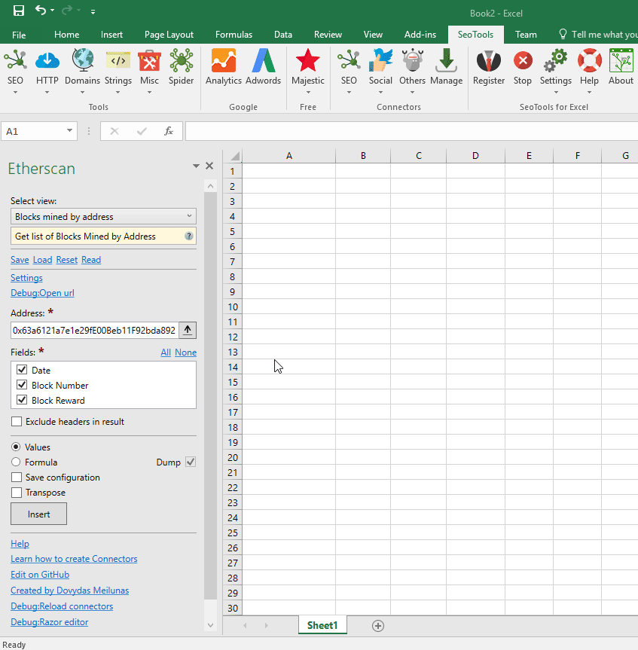Click the Save link

pos(20,260)
